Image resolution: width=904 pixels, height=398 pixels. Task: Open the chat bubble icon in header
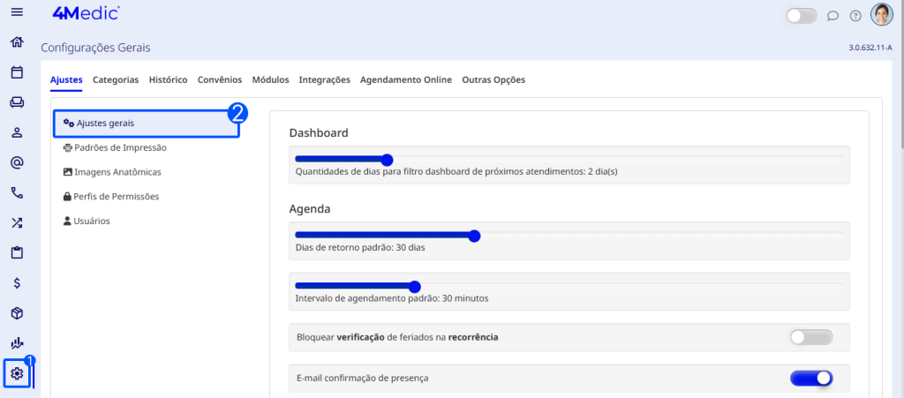(832, 16)
